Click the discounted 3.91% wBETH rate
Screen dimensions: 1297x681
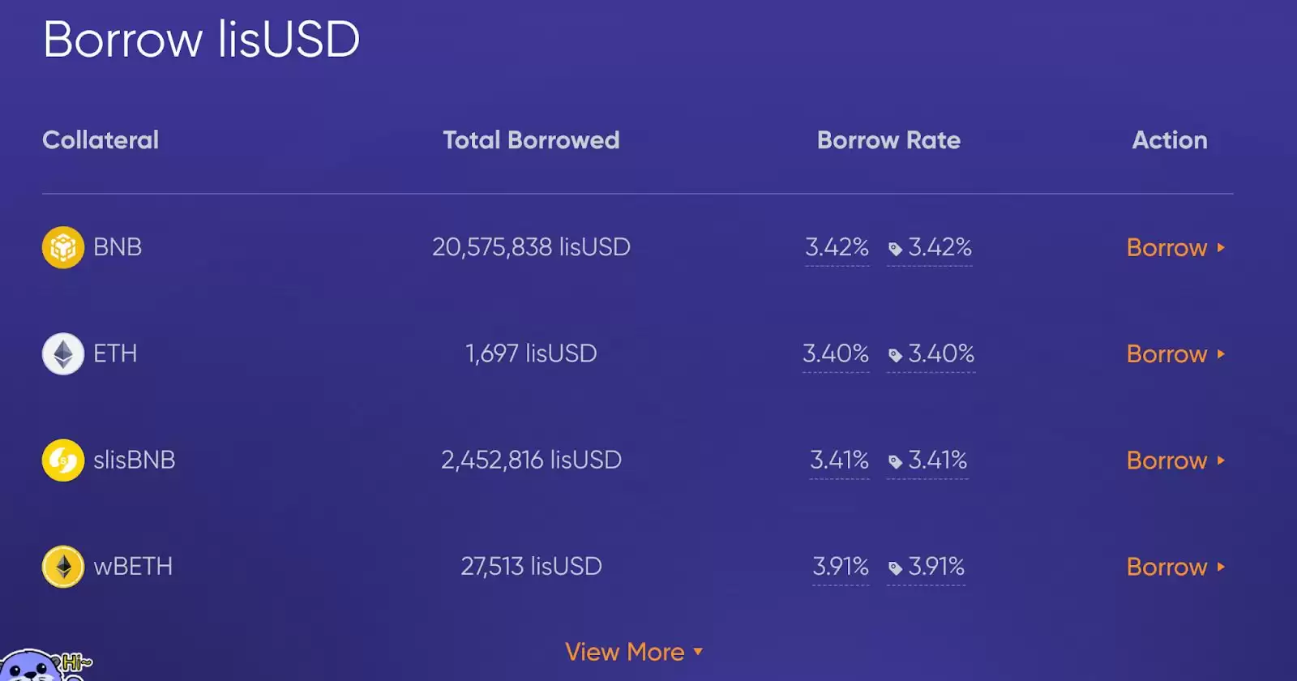(x=936, y=567)
